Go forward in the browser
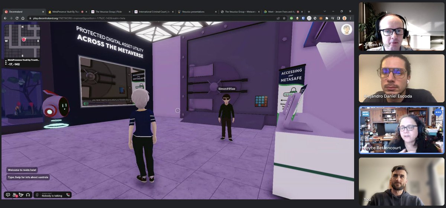The width and height of the screenshot is (446, 208). (11, 18)
